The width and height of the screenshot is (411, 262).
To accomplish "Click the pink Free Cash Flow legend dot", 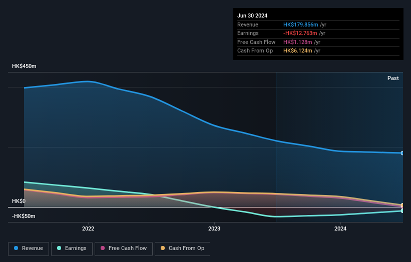I will (x=103, y=248).
